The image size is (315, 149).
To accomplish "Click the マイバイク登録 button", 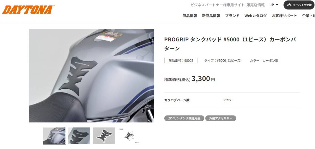I will pyautogui.click(x=299, y=5).
